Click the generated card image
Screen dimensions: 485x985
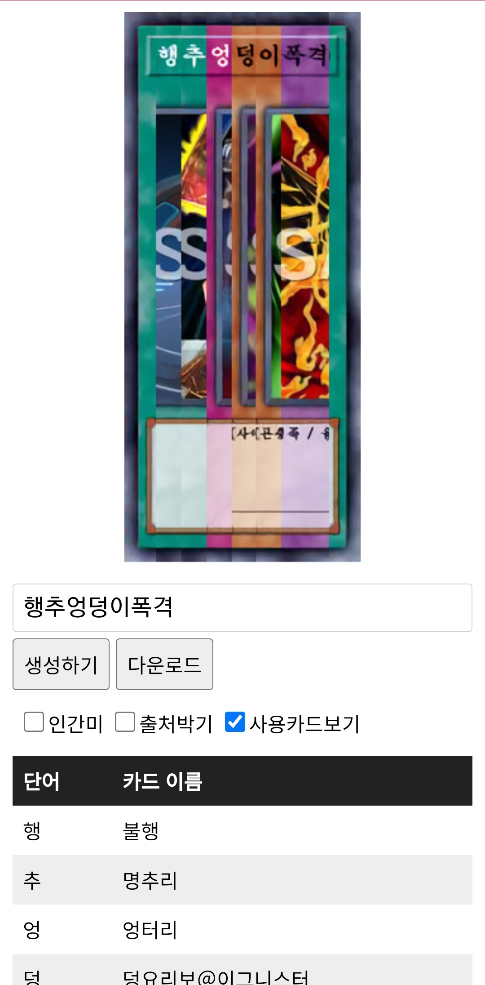click(242, 287)
